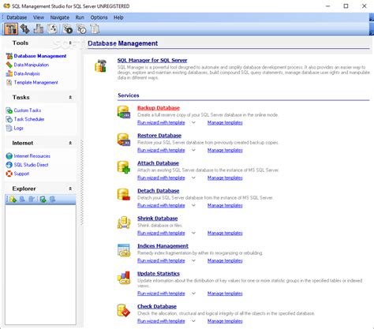Image resolution: width=374 pixels, height=329 pixels.
Task: Open Task Scheduler from the toolbar icon
Action: coord(81,28)
